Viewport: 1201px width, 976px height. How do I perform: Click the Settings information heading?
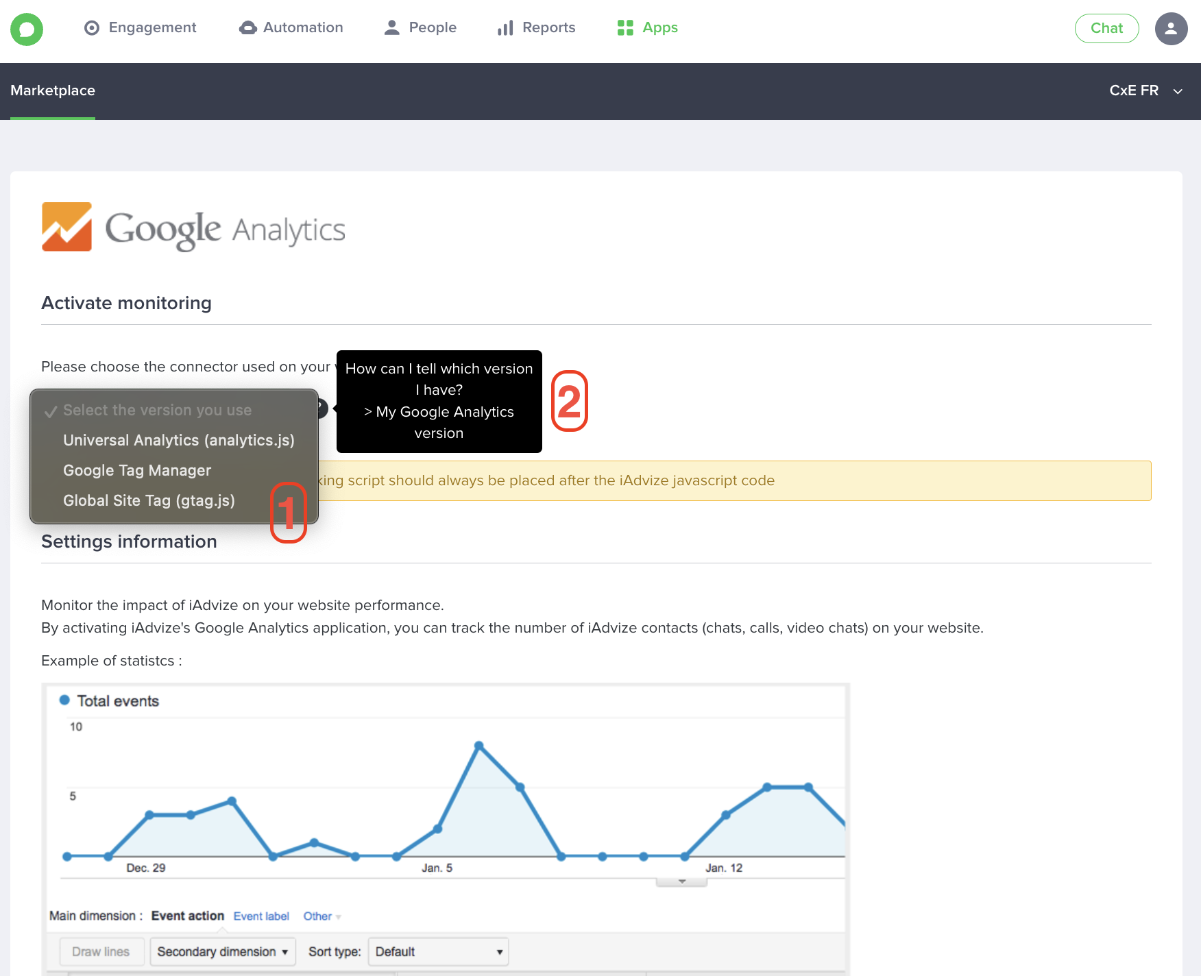(129, 541)
